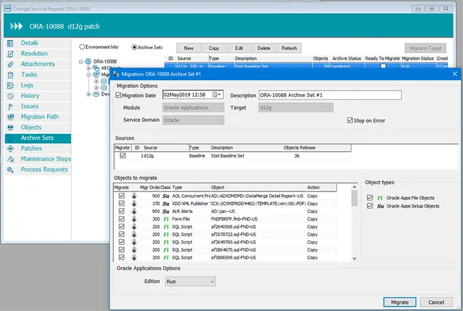Viewport: 463px width, 311px height.
Task: Open the Migration Date calendar dropdown
Action: (x=218, y=95)
